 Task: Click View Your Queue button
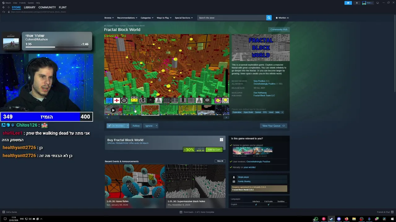point(273,126)
